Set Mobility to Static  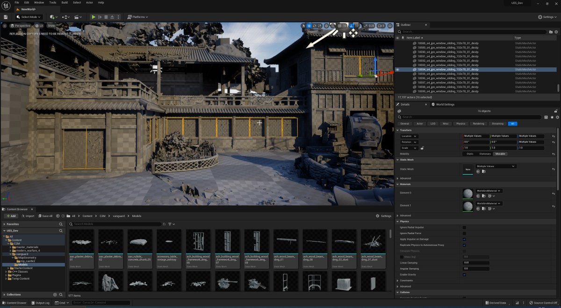click(470, 154)
